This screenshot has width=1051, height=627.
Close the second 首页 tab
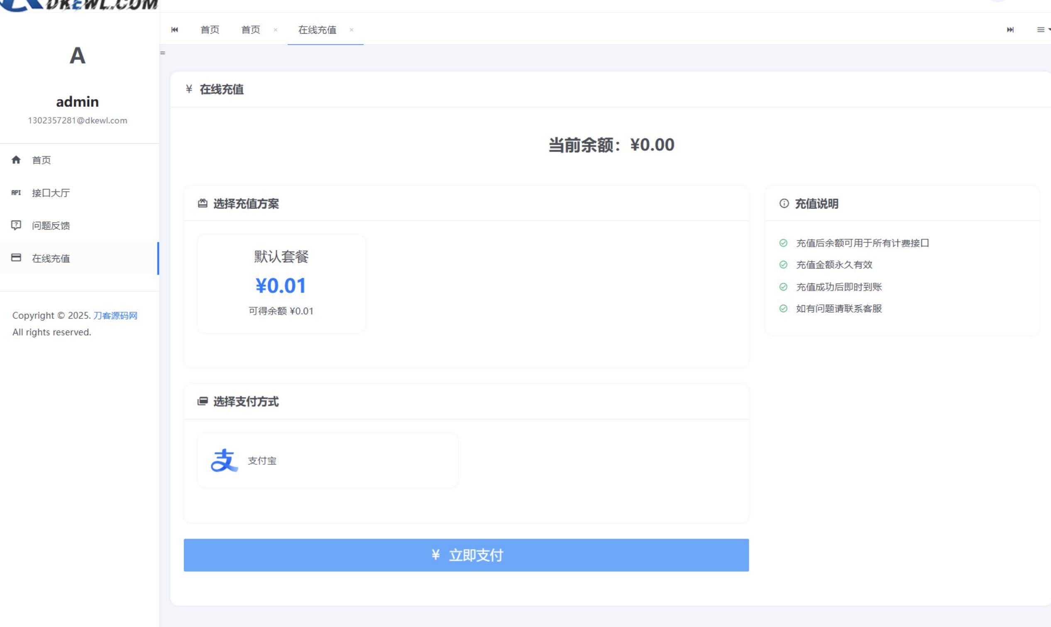275,29
